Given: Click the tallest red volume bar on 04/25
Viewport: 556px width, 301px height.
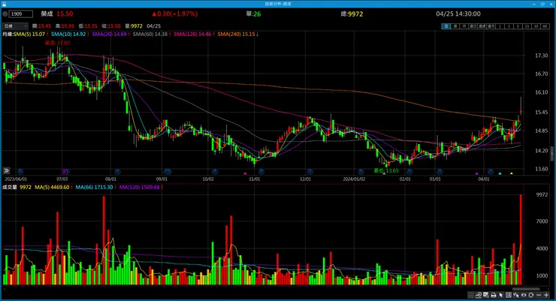Looking at the screenshot, I should pyautogui.click(x=521, y=239).
